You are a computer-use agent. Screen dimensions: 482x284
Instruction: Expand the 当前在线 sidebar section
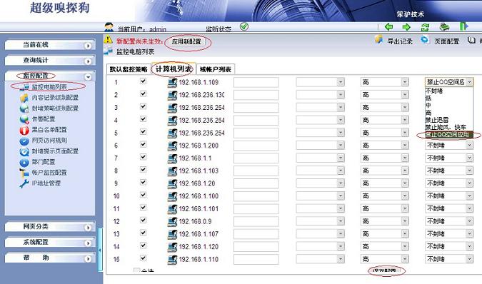point(50,45)
